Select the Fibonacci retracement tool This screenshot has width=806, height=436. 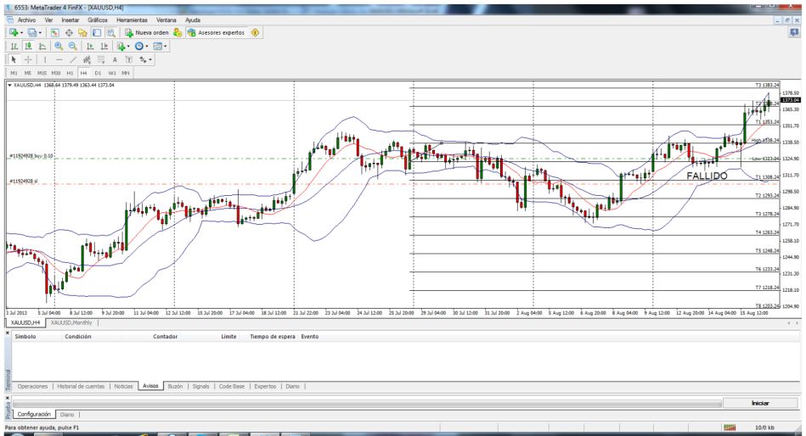coord(99,60)
